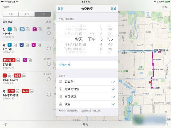Switch to the 步行 walking tab
The image size is (171, 128).
[27, 14]
